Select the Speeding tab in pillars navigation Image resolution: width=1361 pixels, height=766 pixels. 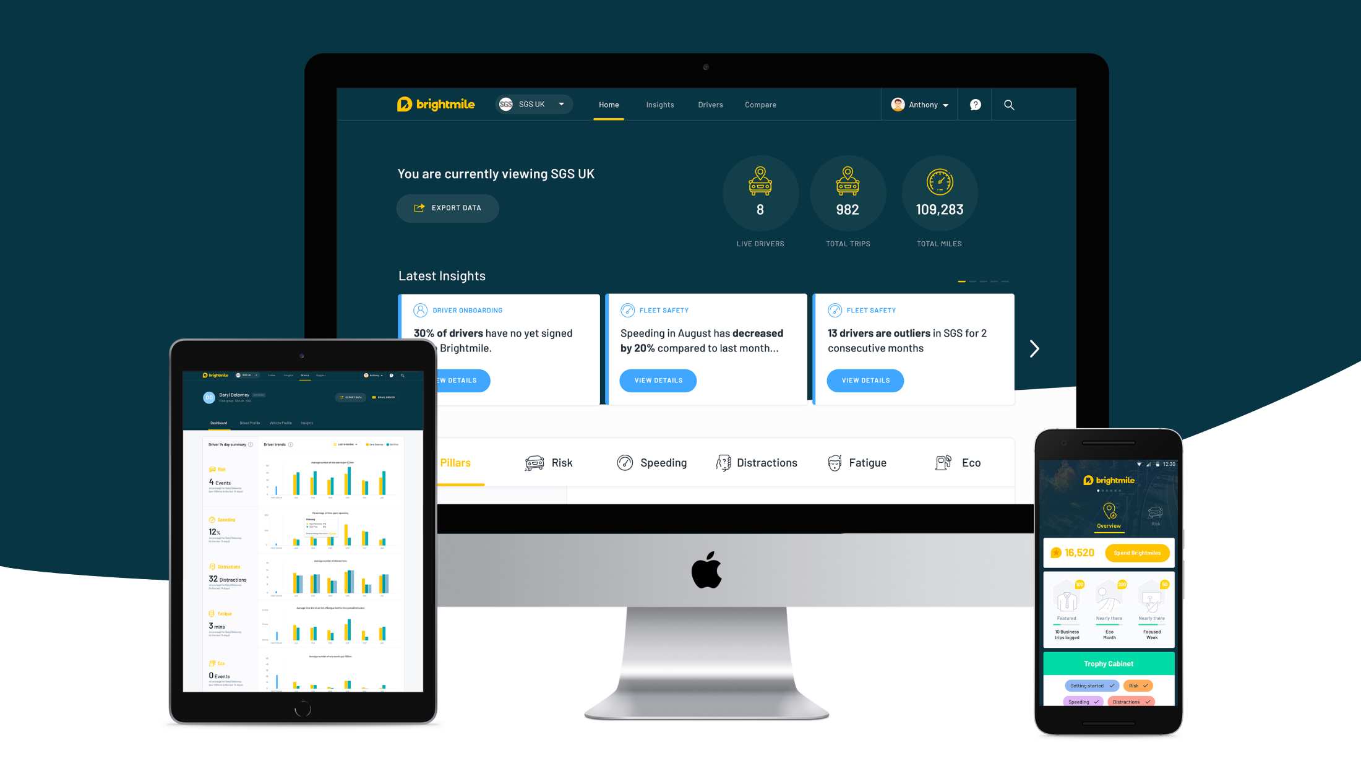pyautogui.click(x=663, y=462)
